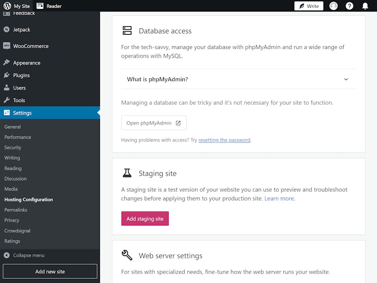Click the Learn more link
Image resolution: width=377 pixels, height=283 pixels.
[279, 199]
